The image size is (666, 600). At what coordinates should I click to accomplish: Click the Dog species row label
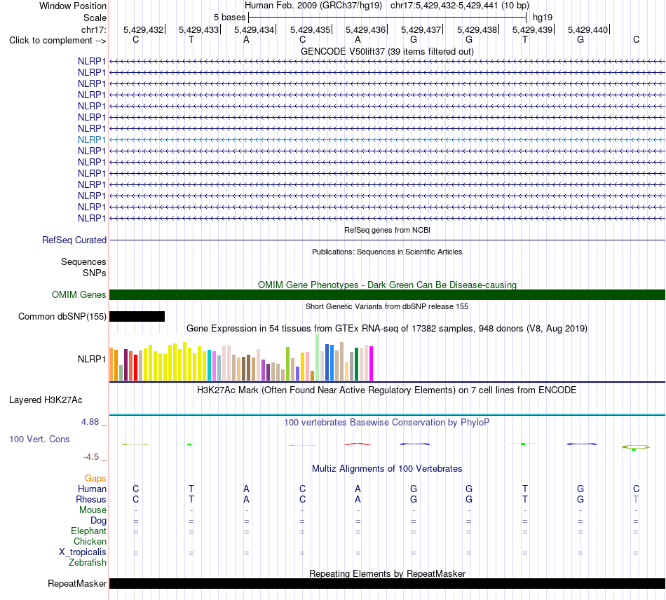coord(98,521)
